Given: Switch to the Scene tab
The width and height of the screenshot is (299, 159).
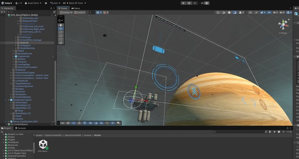Looking at the screenshot, I should [63, 8].
